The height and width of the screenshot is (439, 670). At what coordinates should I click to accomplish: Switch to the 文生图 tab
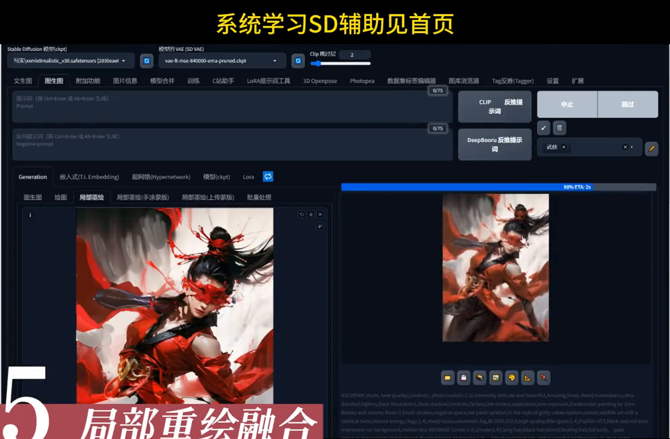(23, 80)
